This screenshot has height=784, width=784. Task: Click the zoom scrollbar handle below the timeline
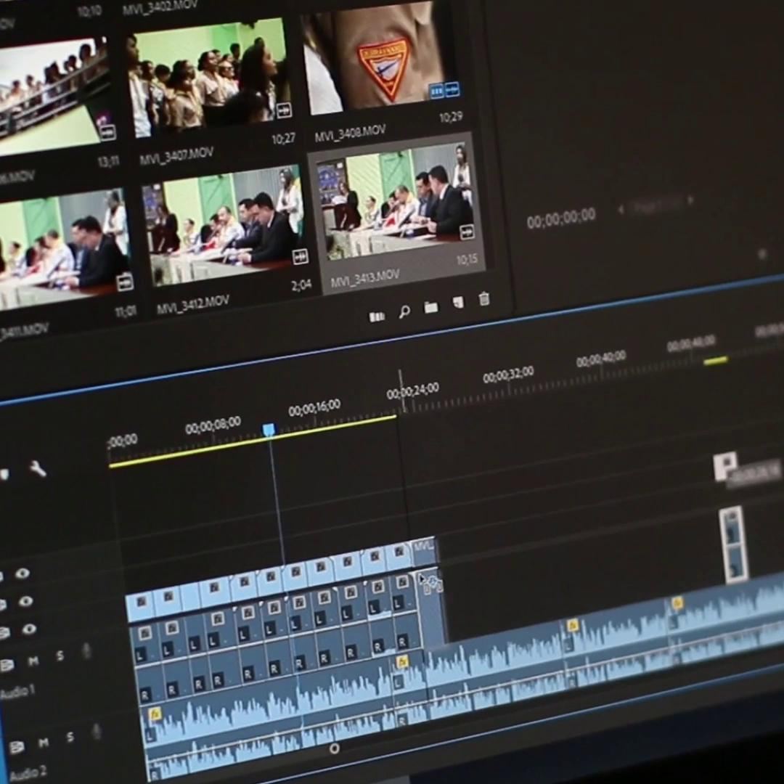(x=334, y=748)
